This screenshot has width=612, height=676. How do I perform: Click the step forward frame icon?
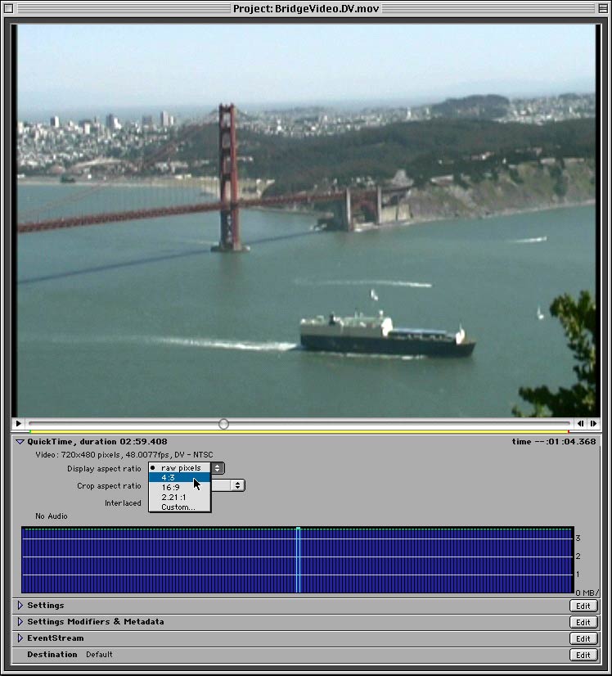click(x=594, y=424)
